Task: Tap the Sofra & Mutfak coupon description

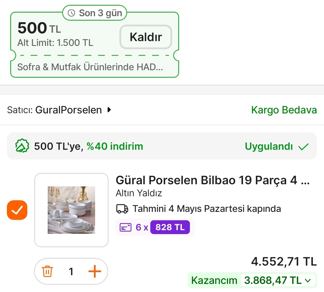Action: (x=90, y=67)
